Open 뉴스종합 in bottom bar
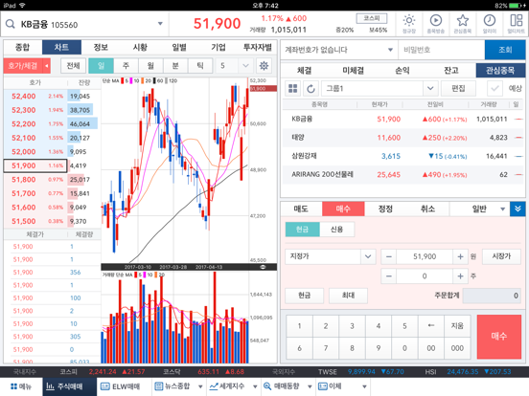This screenshot has width=529, height=396. pos(173,386)
